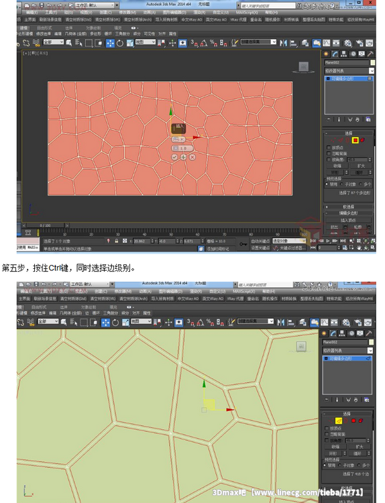Image resolution: width=385 pixels, height=503 pixels.
Task: Toggle 3D Snaps in pink-viewport screenshot
Action: (194, 43)
